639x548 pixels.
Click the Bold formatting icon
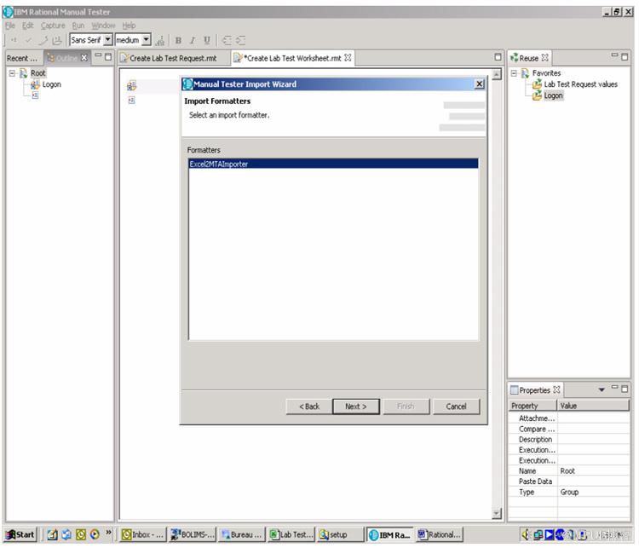point(178,40)
